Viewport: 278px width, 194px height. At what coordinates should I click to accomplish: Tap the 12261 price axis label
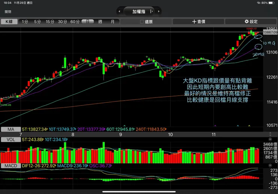[x=272, y=77]
